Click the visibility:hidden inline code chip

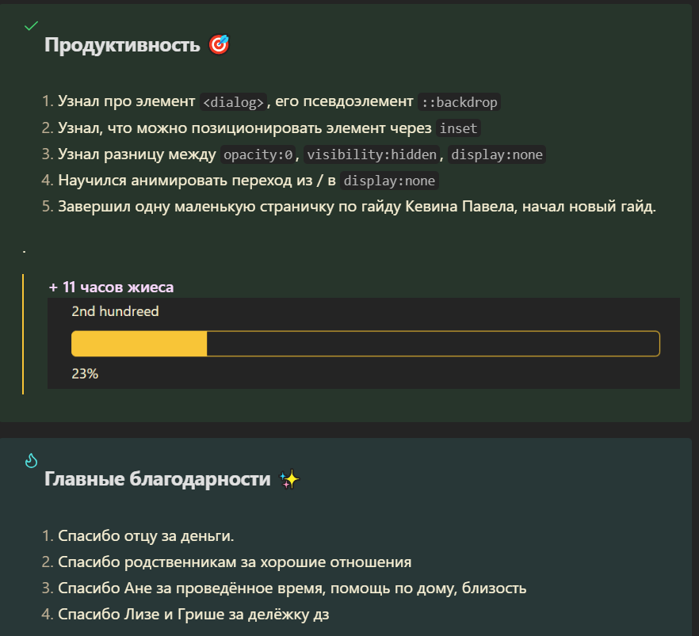click(x=371, y=154)
